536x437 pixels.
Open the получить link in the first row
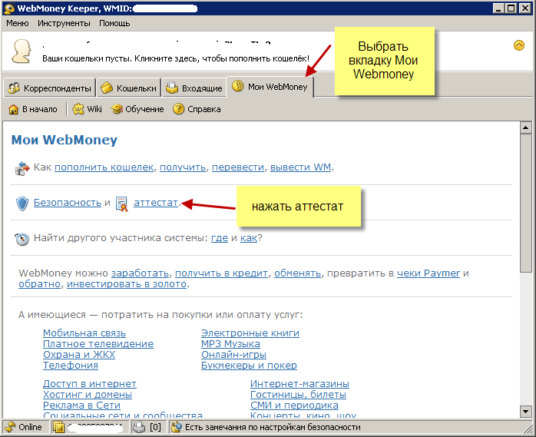[183, 167]
